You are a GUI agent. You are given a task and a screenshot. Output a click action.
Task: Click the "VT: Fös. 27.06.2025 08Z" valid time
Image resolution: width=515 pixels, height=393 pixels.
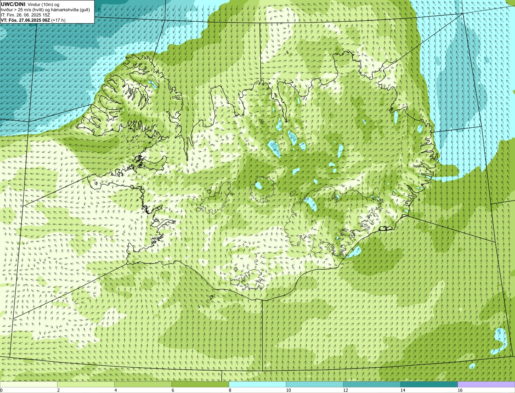click(x=25, y=20)
